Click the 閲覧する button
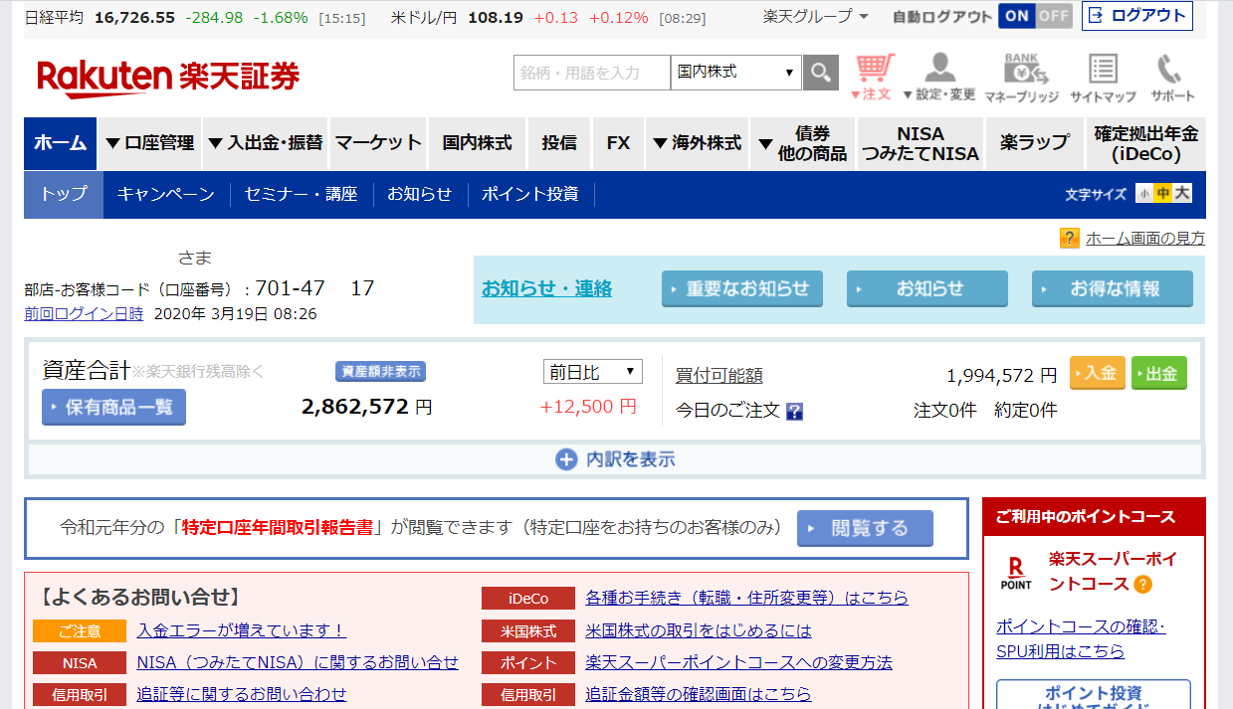The height and width of the screenshot is (709, 1233). click(x=865, y=528)
